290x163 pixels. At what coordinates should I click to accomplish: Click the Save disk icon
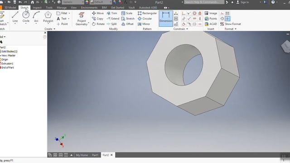[x=14, y=2]
